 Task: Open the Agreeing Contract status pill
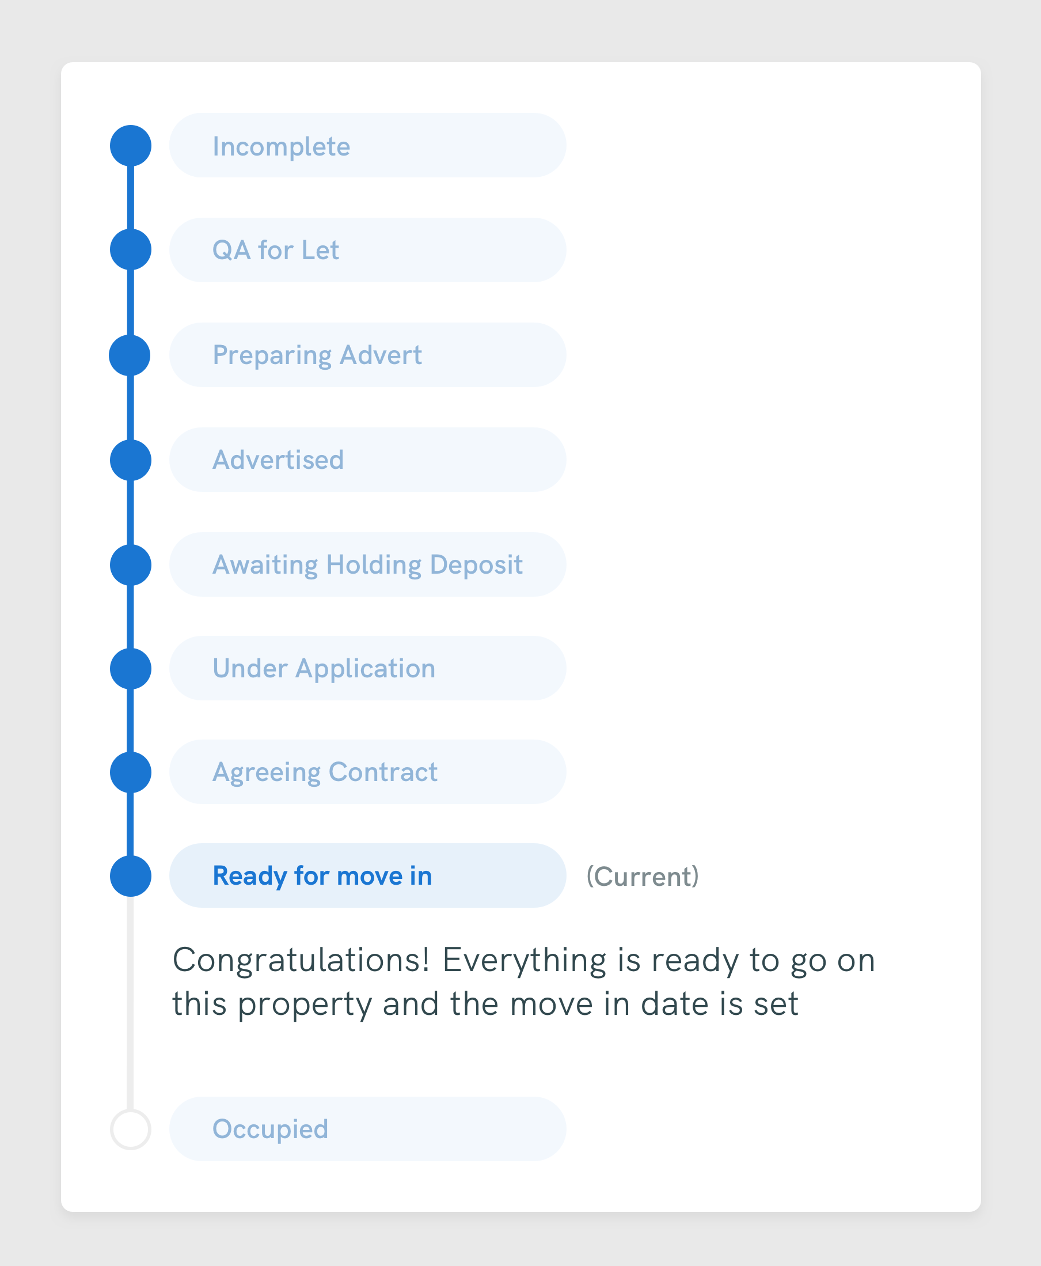pos(367,772)
